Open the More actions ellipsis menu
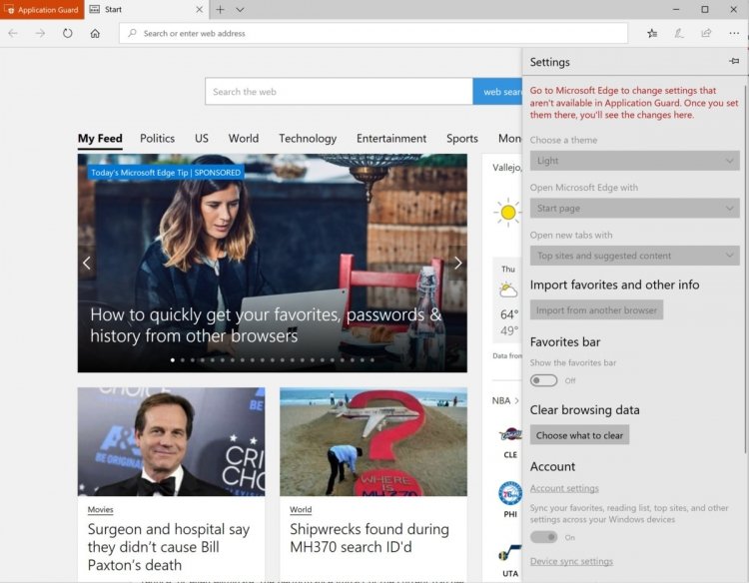 coord(734,33)
